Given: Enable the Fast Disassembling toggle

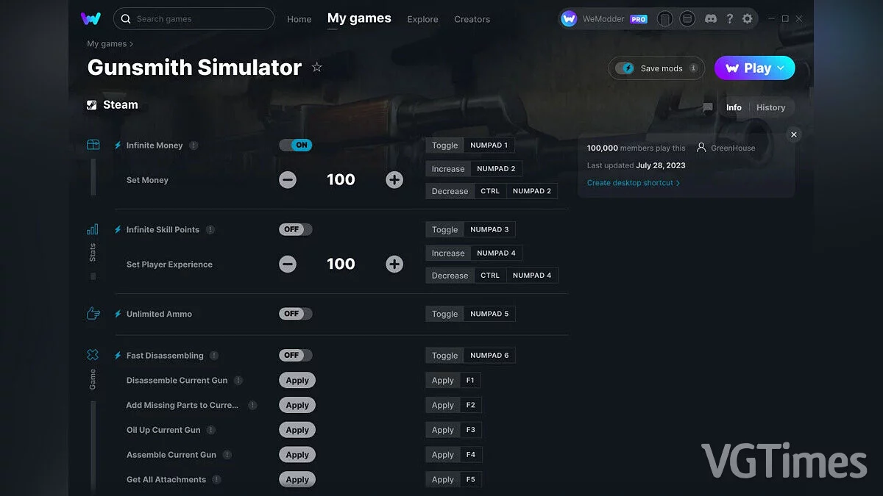Looking at the screenshot, I should (296, 356).
